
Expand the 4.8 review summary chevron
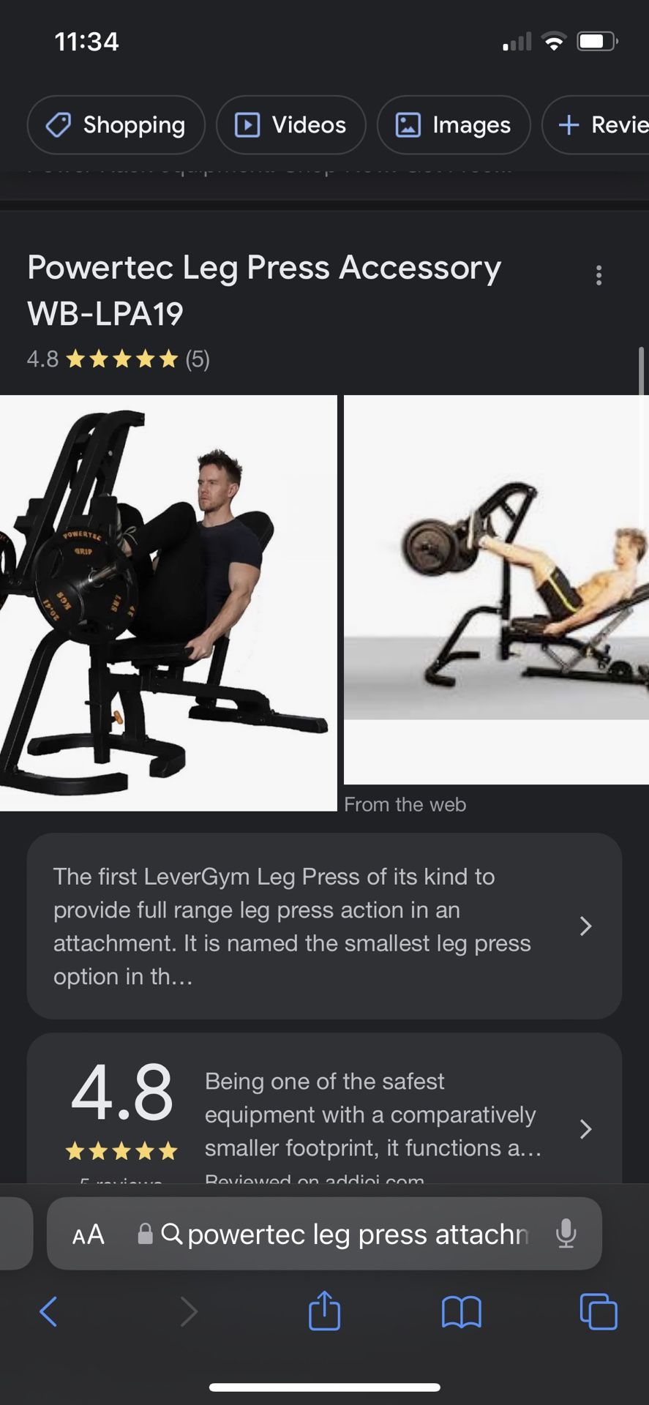coord(585,1129)
